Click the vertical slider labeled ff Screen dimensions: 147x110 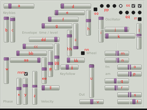pyautogui.click(x=51, y=64)
